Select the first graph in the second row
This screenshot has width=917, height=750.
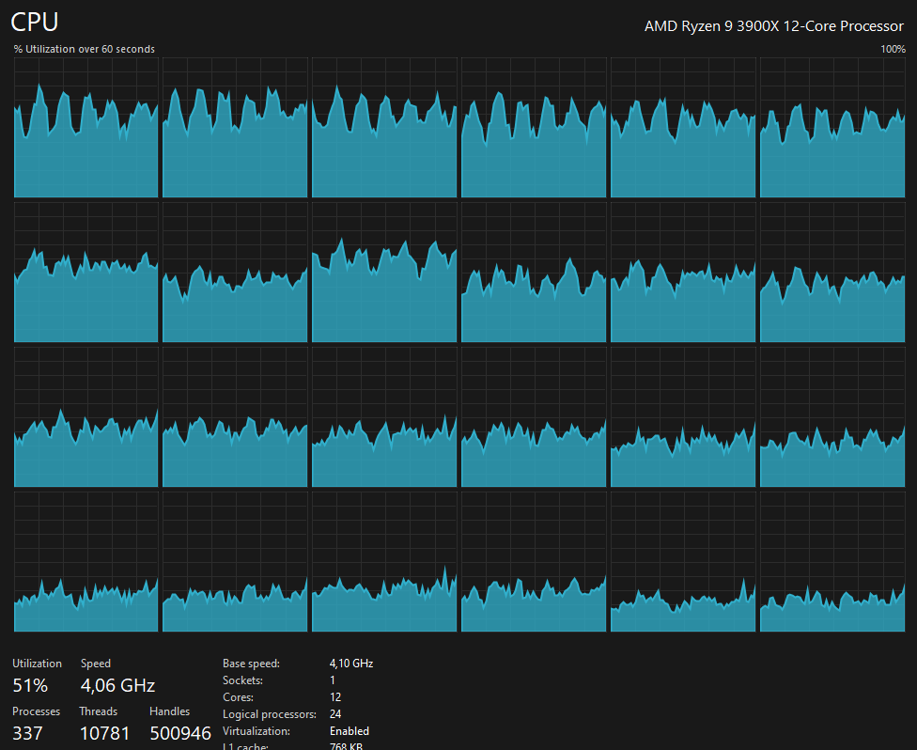click(85, 273)
